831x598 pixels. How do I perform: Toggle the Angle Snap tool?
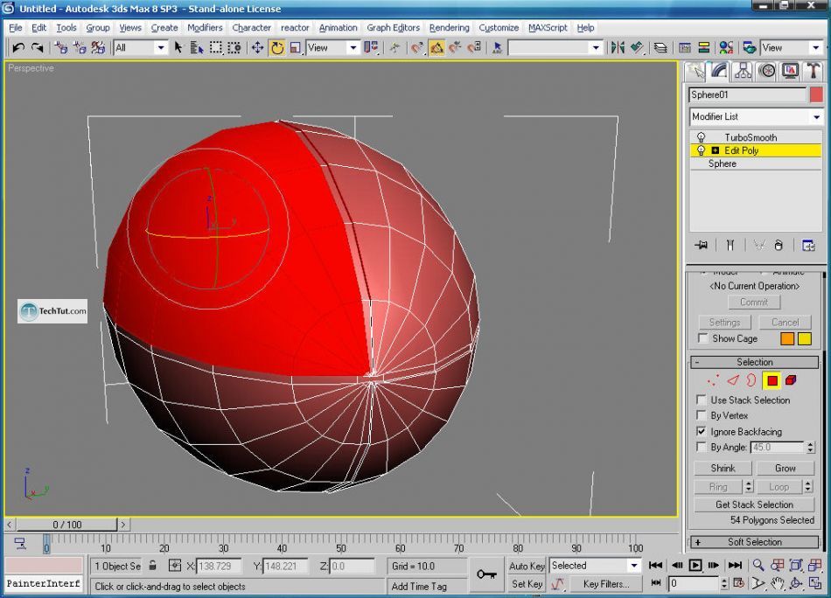(436, 48)
